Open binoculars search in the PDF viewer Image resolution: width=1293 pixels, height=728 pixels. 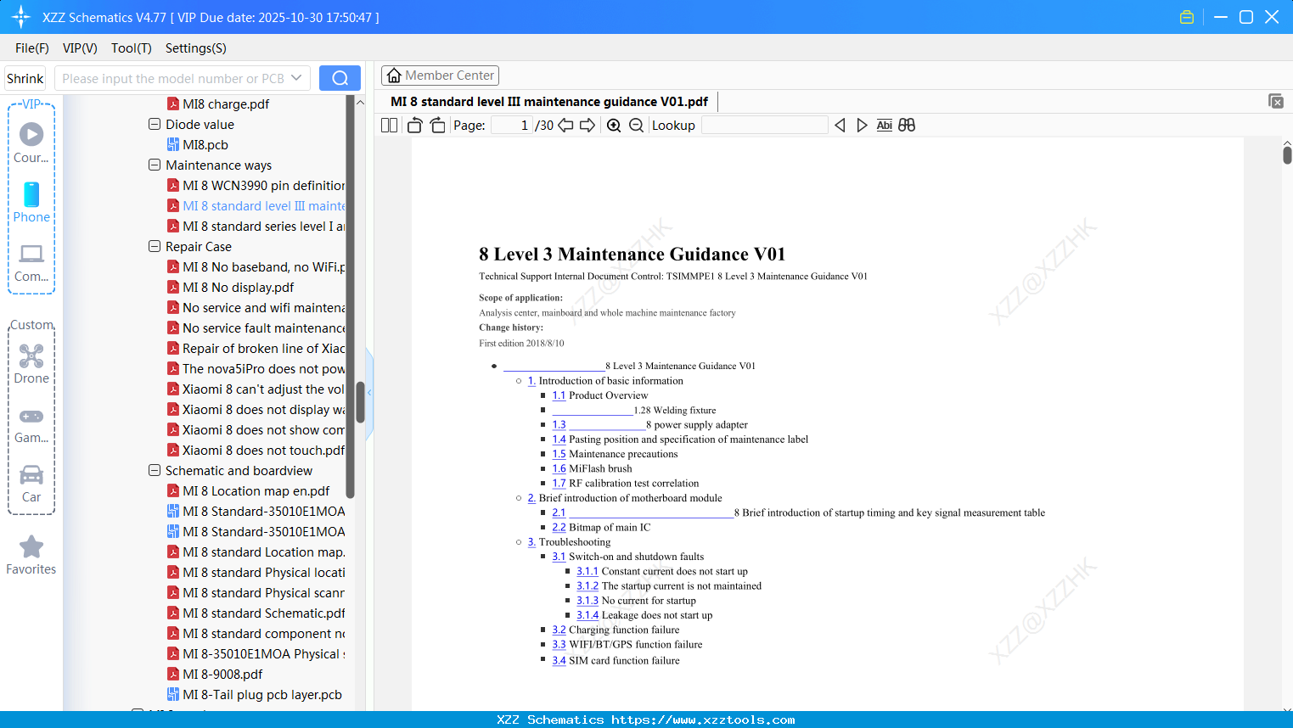(x=906, y=125)
